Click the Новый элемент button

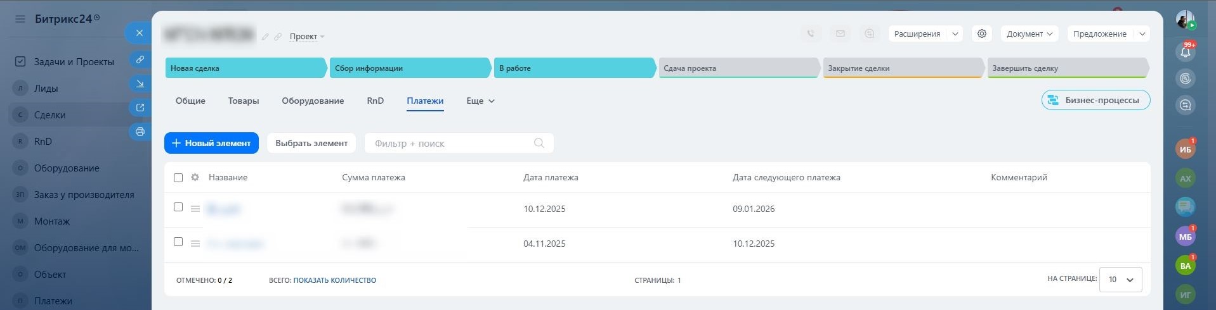click(x=211, y=144)
